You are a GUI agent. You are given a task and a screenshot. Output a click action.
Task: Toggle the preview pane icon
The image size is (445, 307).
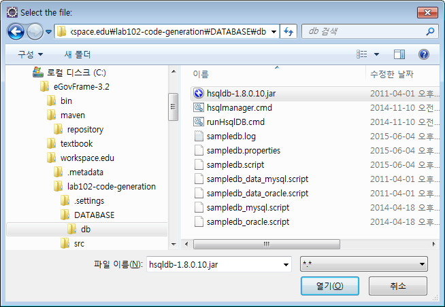point(399,54)
